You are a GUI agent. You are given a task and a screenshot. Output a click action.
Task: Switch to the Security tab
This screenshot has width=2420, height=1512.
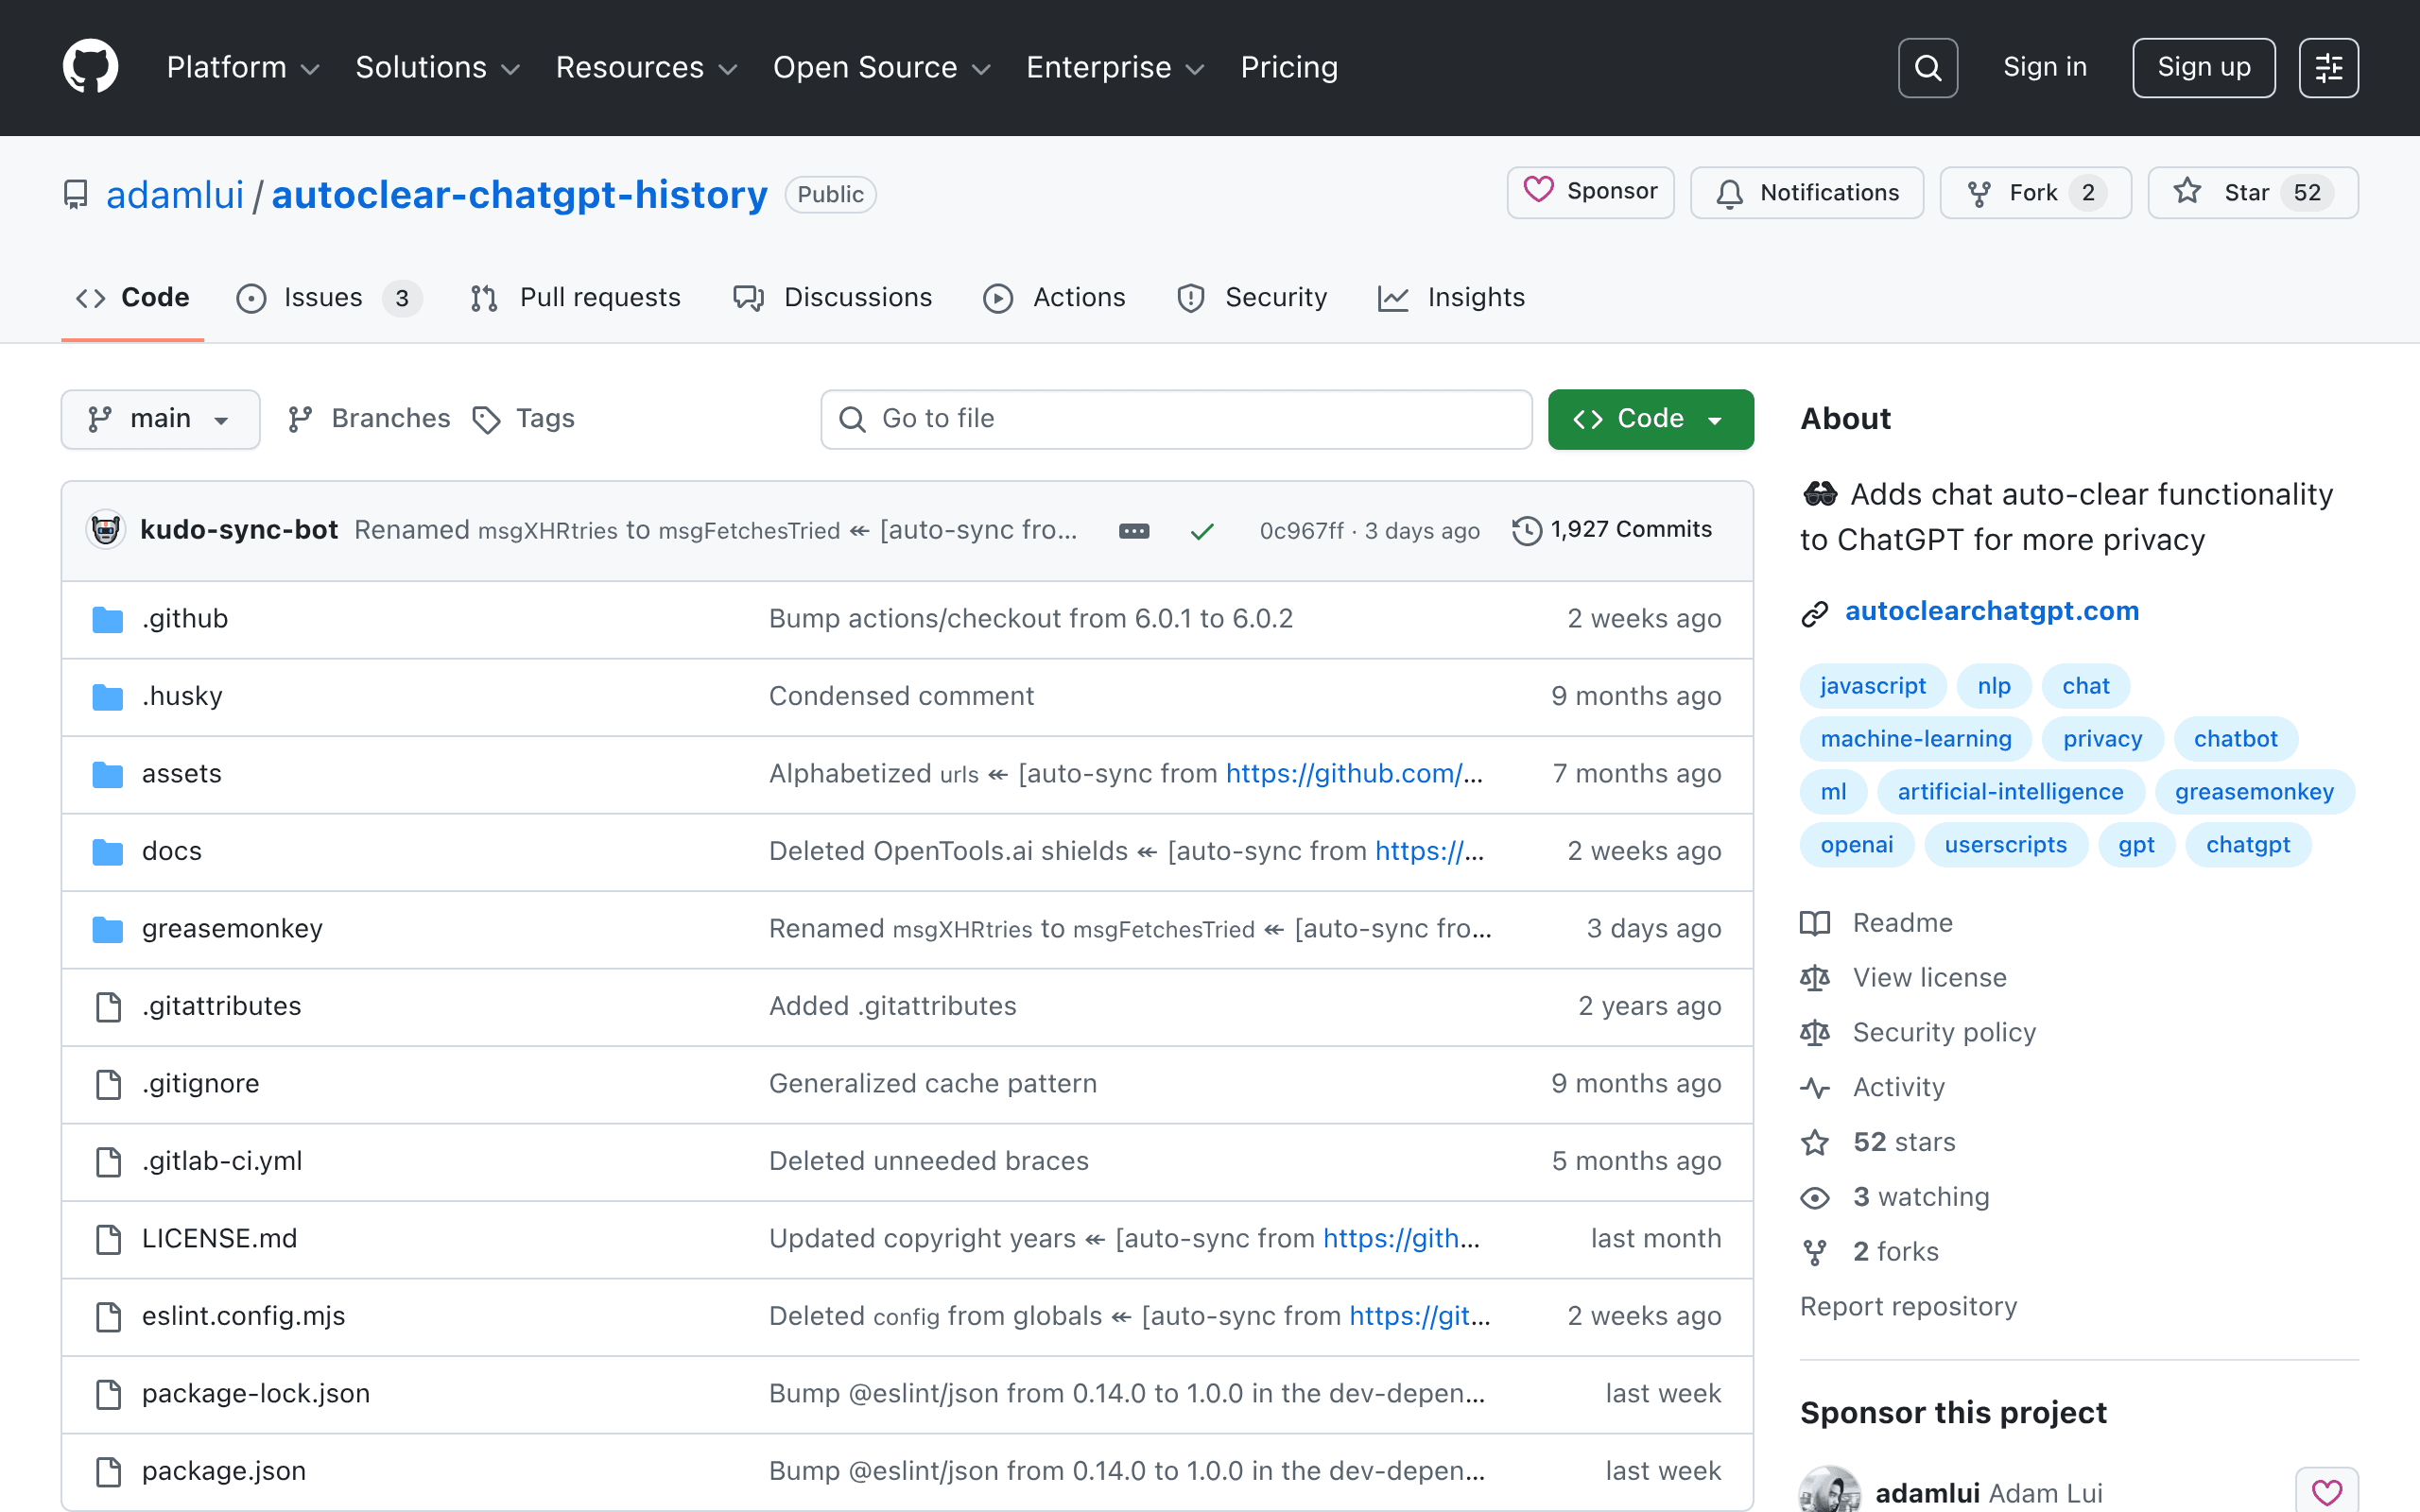[x=1251, y=298]
